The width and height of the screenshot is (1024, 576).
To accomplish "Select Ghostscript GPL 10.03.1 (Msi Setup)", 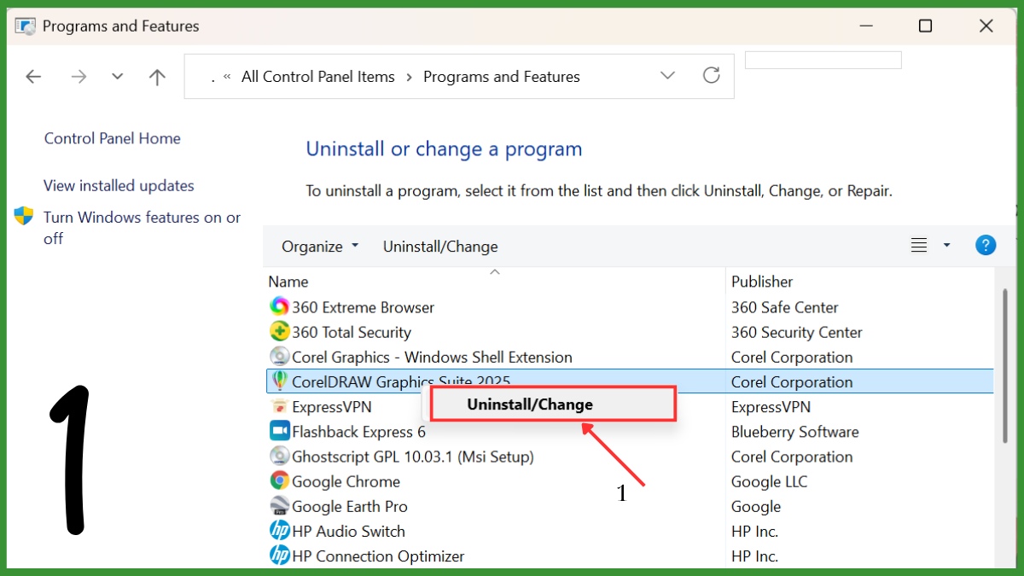I will pos(413,457).
